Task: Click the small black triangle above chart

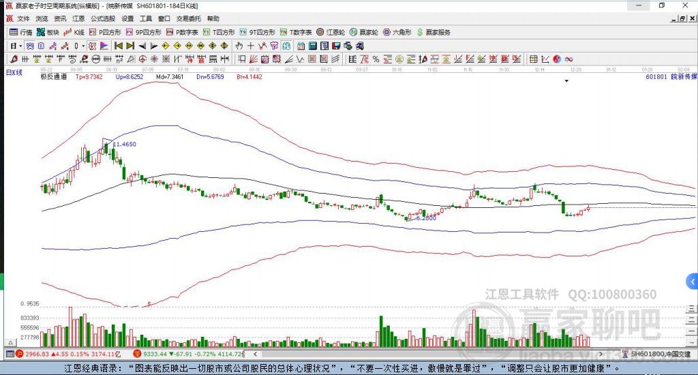Action: (x=566, y=81)
